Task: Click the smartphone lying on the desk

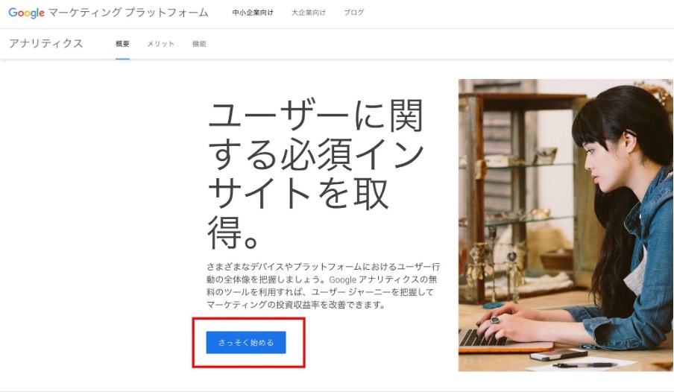Action: coord(558,355)
